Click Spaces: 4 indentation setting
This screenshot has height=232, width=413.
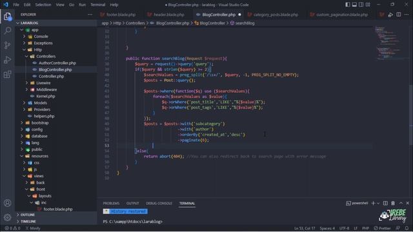click(327, 228)
